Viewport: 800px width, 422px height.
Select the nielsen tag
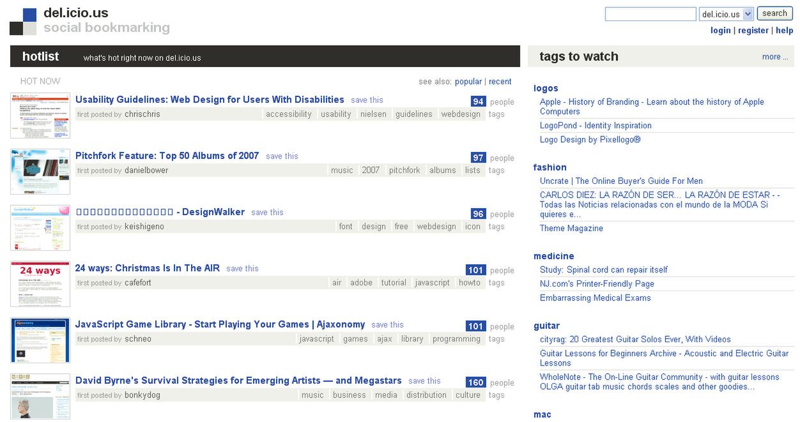(373, 114)
